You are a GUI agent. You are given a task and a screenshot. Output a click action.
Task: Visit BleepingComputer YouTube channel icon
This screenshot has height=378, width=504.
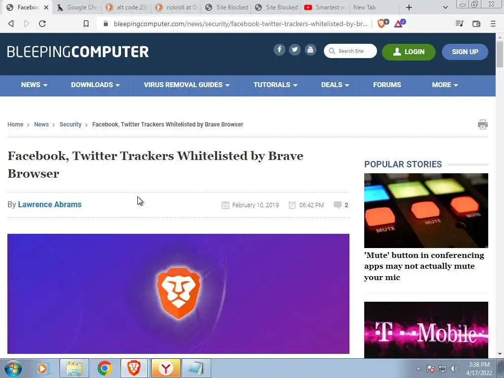310,50
